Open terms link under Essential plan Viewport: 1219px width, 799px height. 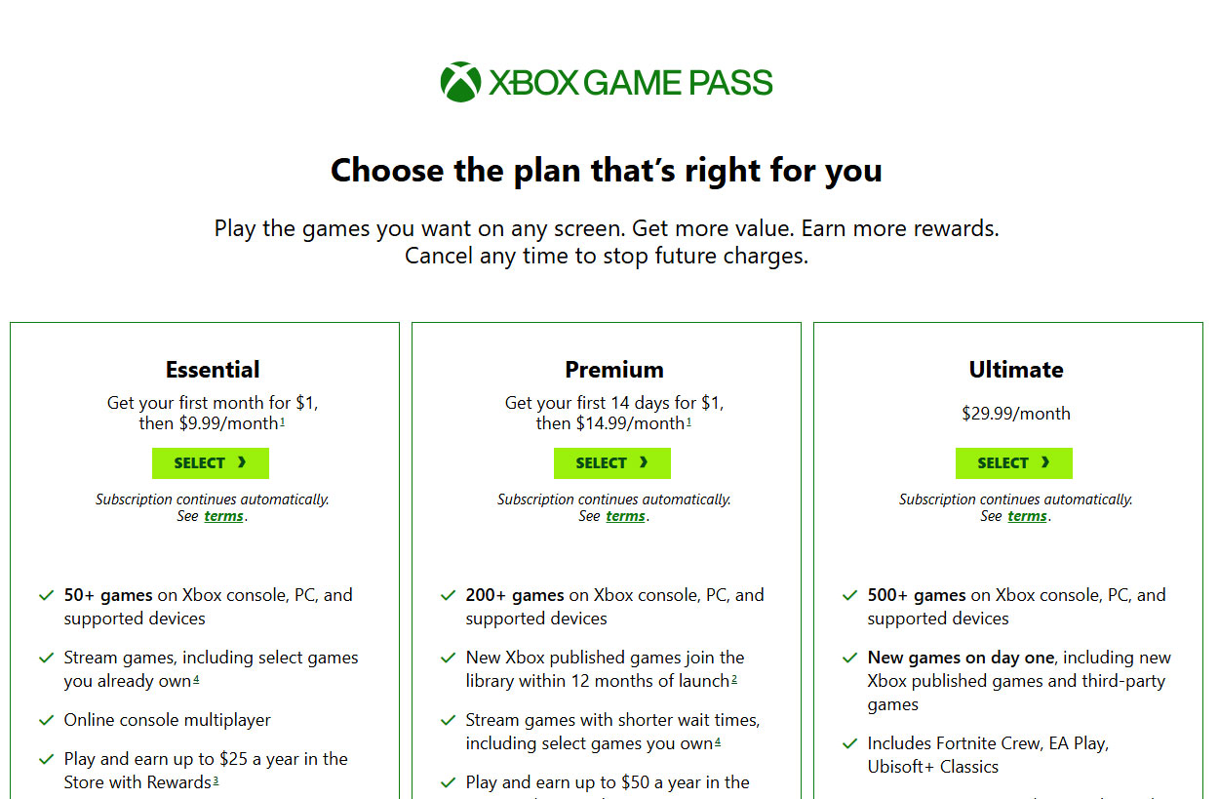pyautogui.click(x=223, y=516)
